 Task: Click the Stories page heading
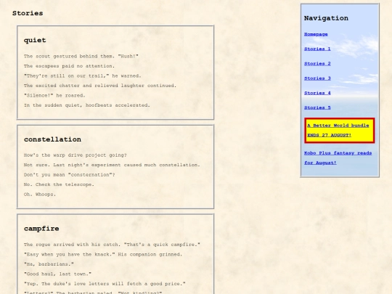(x=28, y=13)
